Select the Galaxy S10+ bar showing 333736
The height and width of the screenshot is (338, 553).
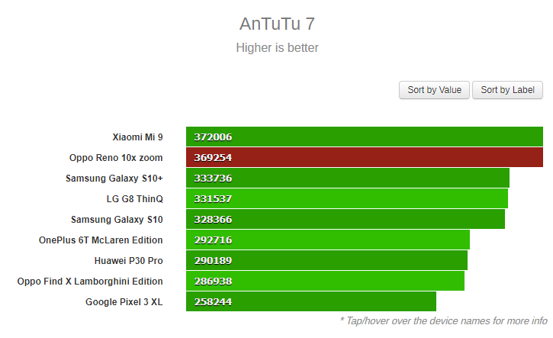(x=347, y=179)
